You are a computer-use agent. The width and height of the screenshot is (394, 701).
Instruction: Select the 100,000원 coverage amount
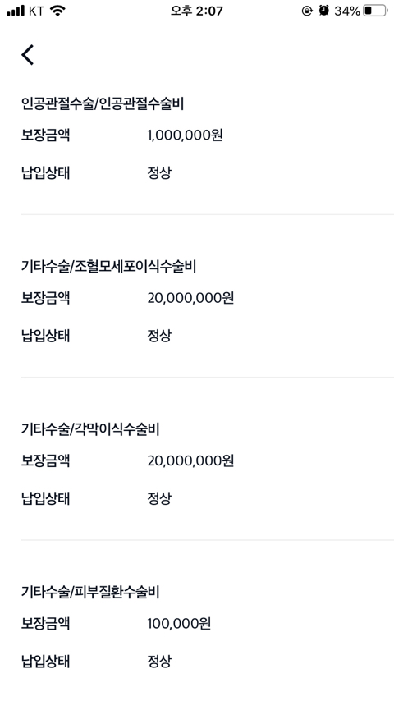(x=179, y=623)
